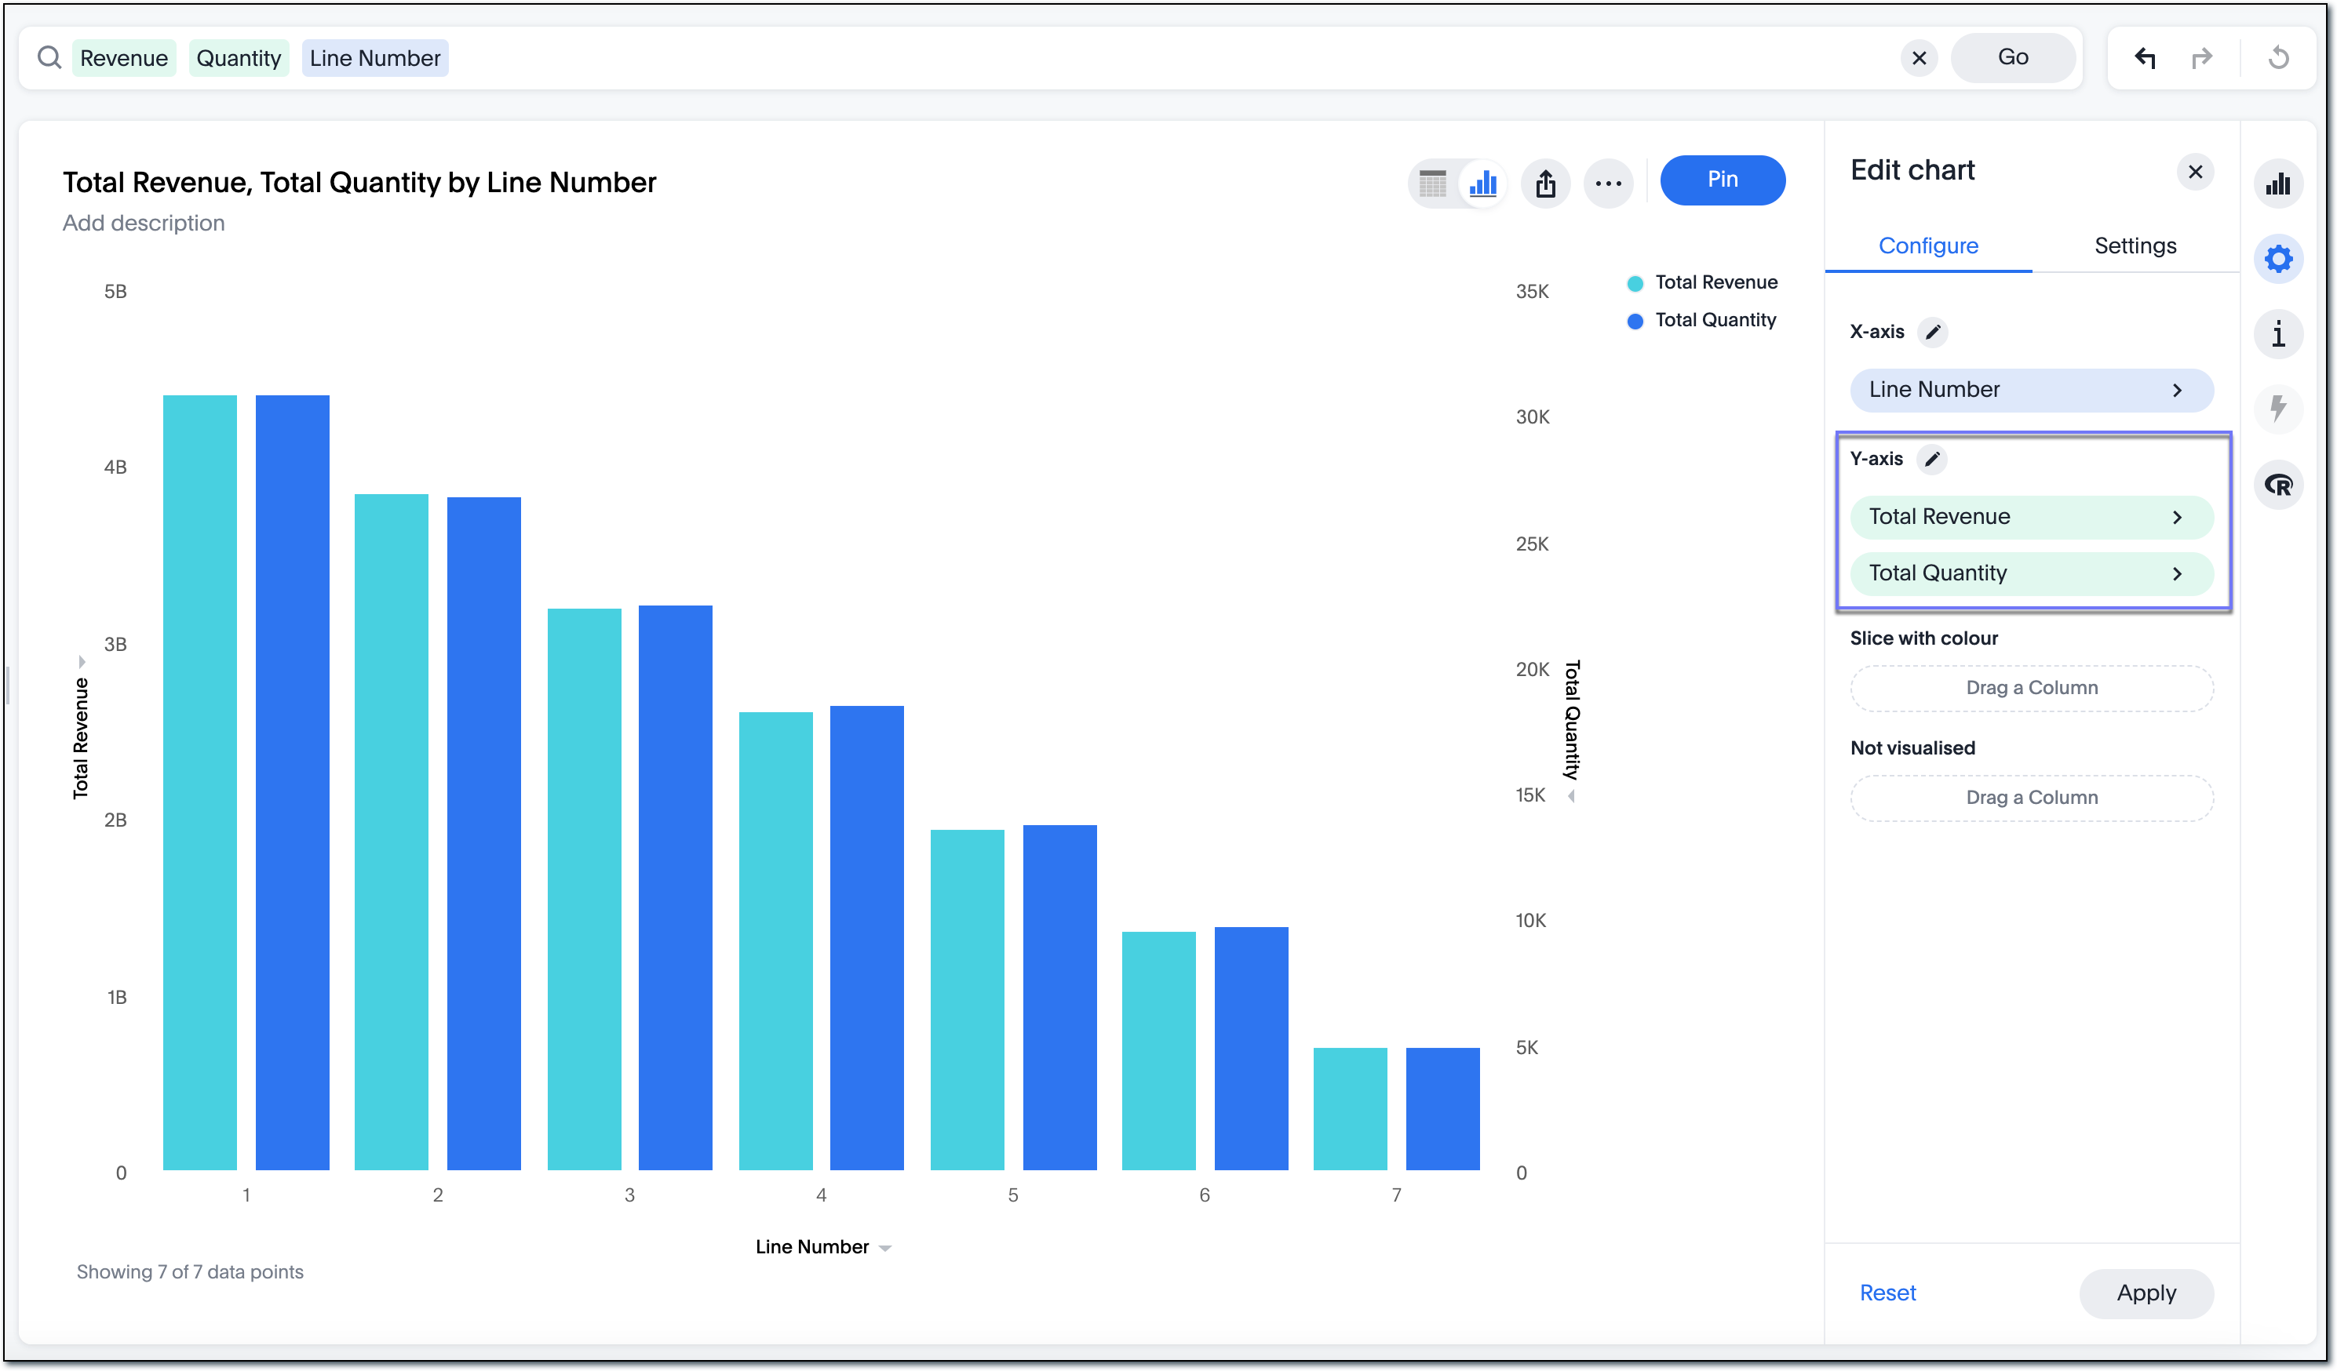Select the Configure tab
This screenshot has height=1371, width=2337.
(1928, 245)
